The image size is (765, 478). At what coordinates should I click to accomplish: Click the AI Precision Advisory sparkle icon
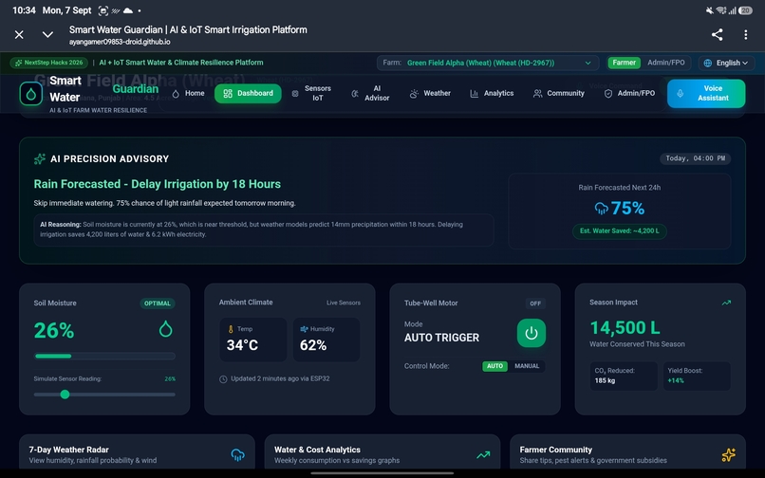[x=40, y=159]
